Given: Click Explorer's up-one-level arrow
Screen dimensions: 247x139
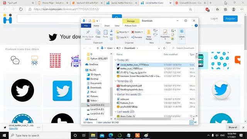Looking at the screenshot, I should pos(98,48).
